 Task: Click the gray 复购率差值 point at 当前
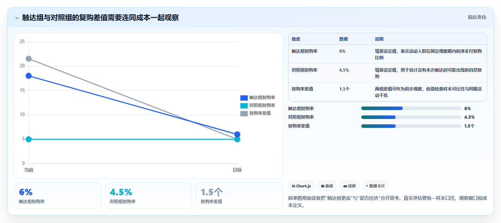28,59
